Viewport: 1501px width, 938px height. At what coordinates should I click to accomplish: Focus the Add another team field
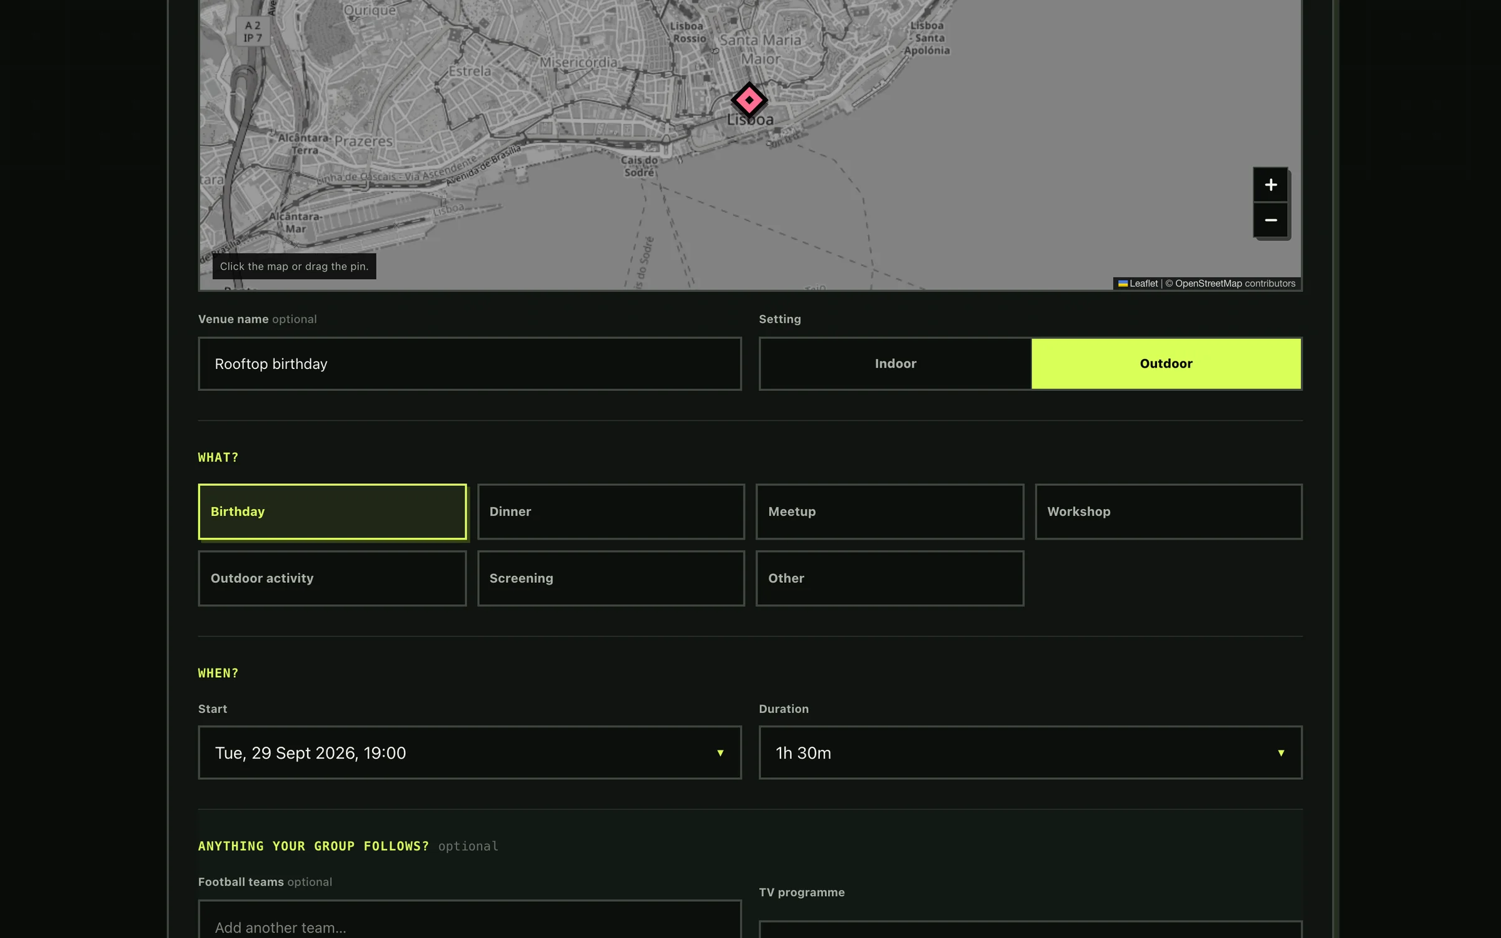[x=470, y=920]
